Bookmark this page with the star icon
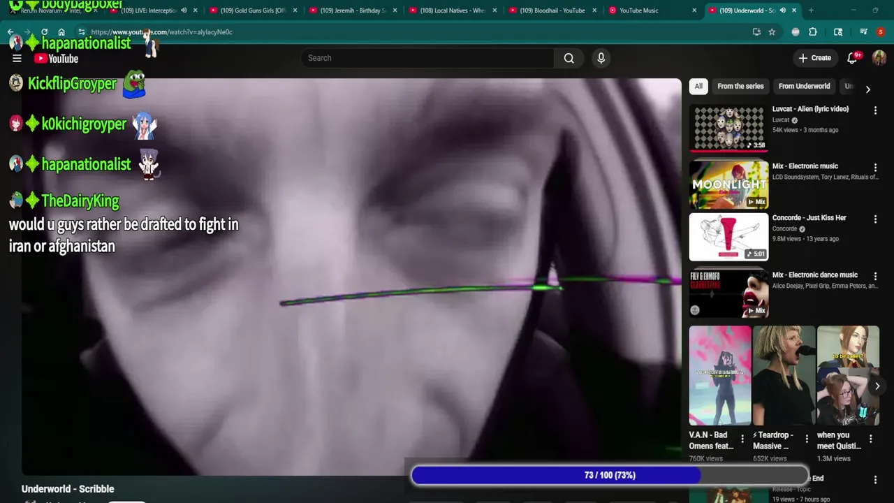Screen dimensions: 894x503 pos(772,32)
